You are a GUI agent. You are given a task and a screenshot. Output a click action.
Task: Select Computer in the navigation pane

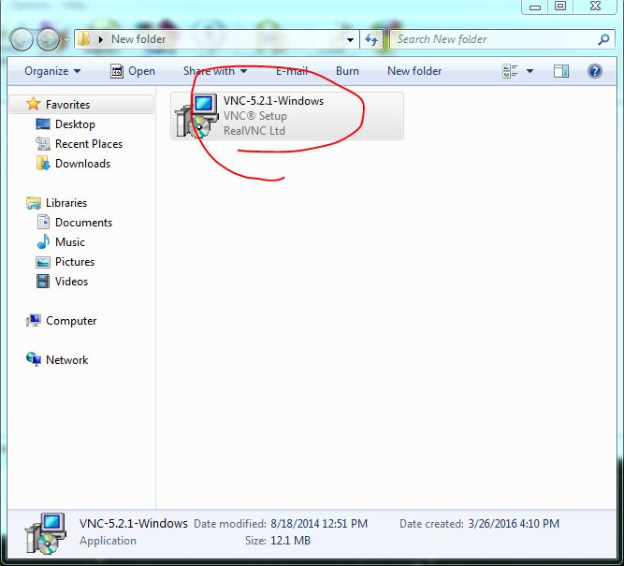[x=71, y=321]
